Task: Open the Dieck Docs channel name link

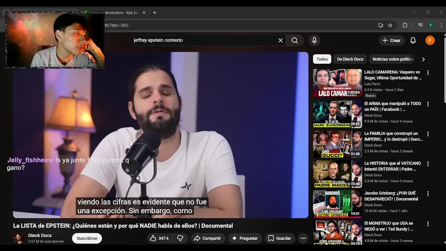Action: (x=40, y=235)
